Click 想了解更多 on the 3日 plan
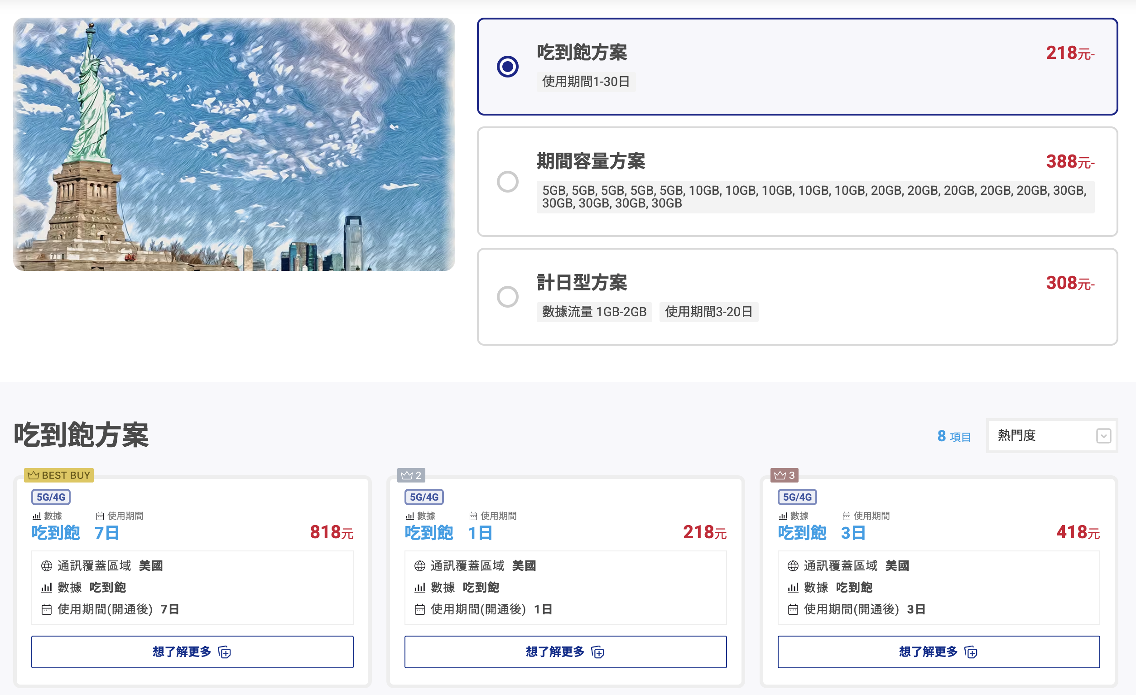1136x695 pixels. [938, 652]
